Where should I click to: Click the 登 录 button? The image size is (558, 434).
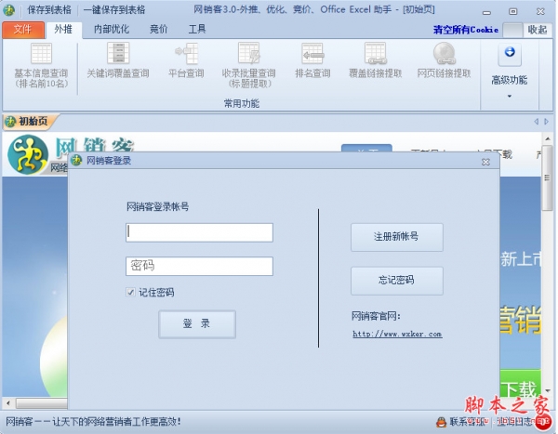(x=197, y=324)
